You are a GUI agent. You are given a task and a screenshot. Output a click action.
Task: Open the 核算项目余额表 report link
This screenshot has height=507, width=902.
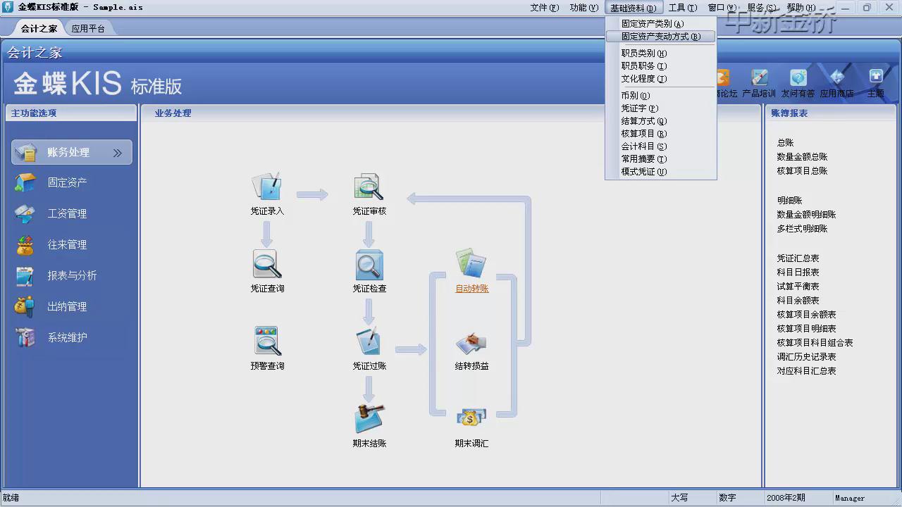806,315
